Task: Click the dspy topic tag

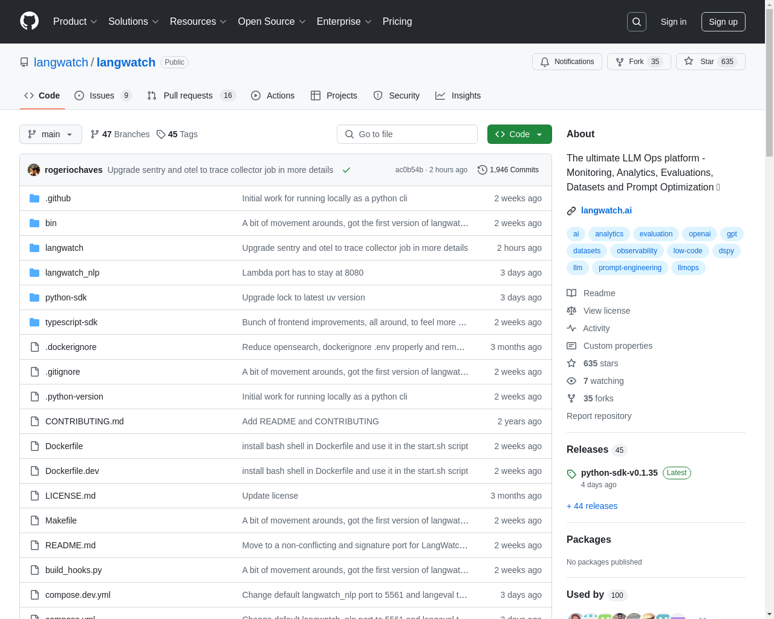Action: point(726,251)
